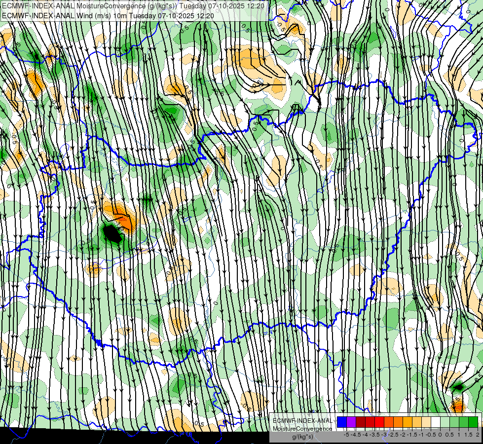The image size is (483, 444).
Task: Click the legend label ECMWF-INDEX-ANAL
Action: pyautogui.click(x=302, y=421)
